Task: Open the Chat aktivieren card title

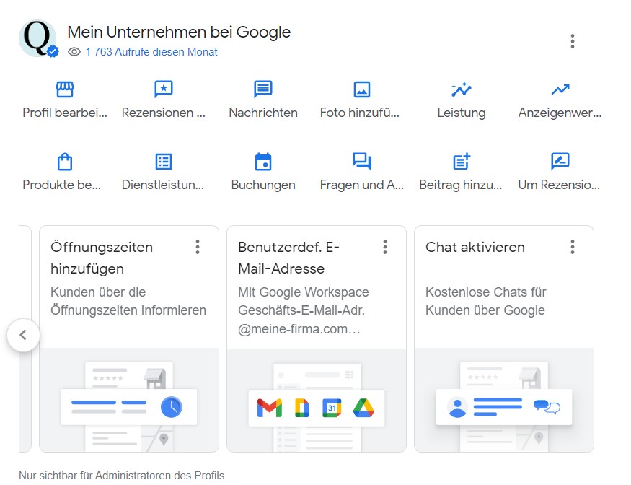Action: pyautogui.click(x=475, y=247)
